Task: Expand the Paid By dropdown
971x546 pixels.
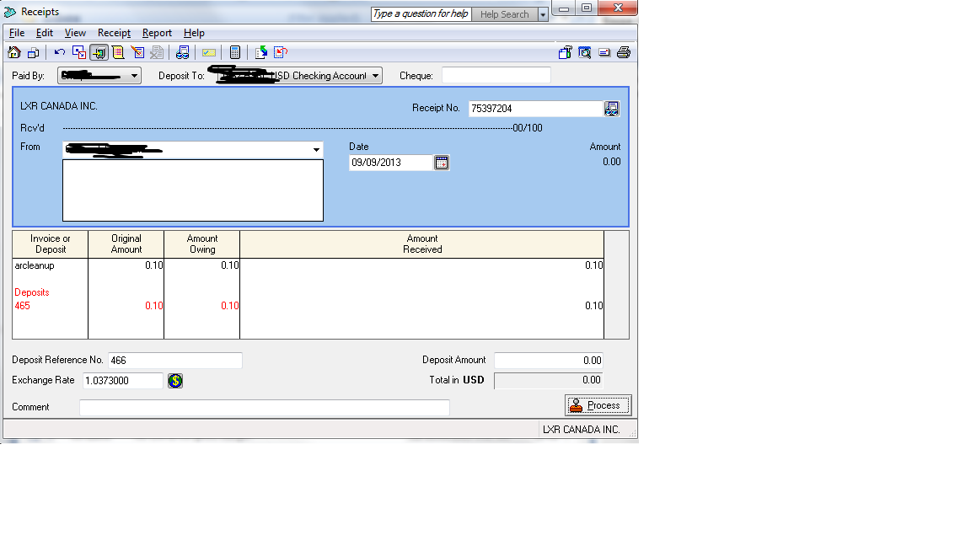Action: pos(134,76)
